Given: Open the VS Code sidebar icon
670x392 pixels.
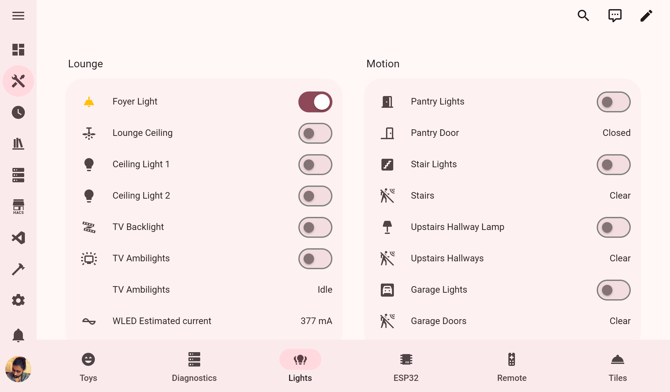Looking at the screenshot, I should pyautogui.click(x=19, y=237).
